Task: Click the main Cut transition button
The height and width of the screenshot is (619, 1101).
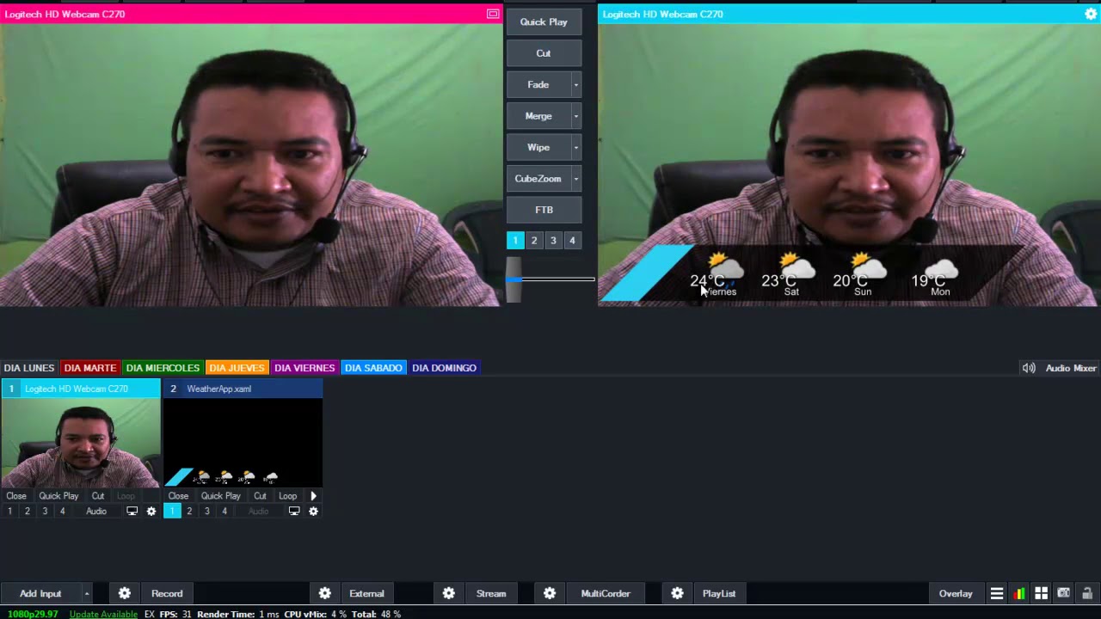Action: pyautogui.click(x=544, y=53)
